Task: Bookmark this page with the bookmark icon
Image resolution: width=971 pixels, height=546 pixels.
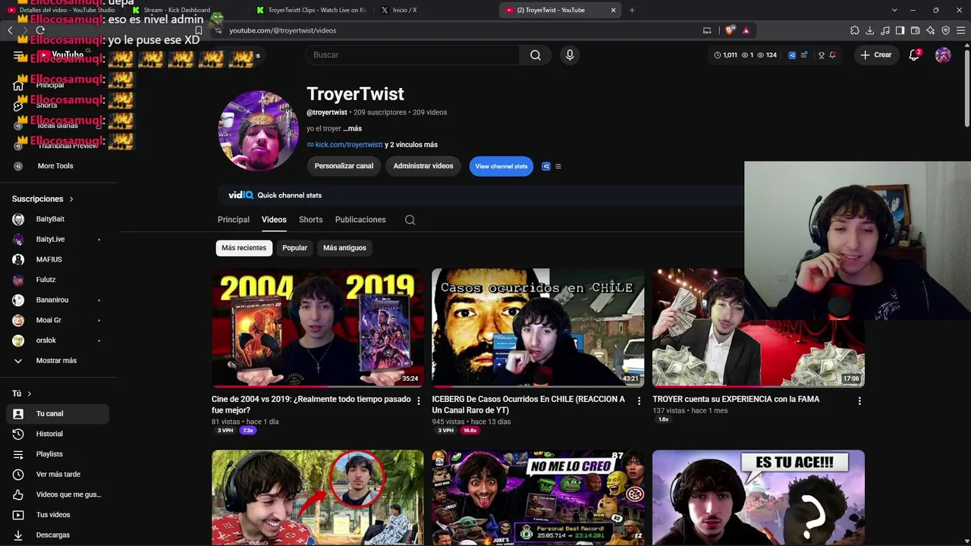Action: click(199, 30)
